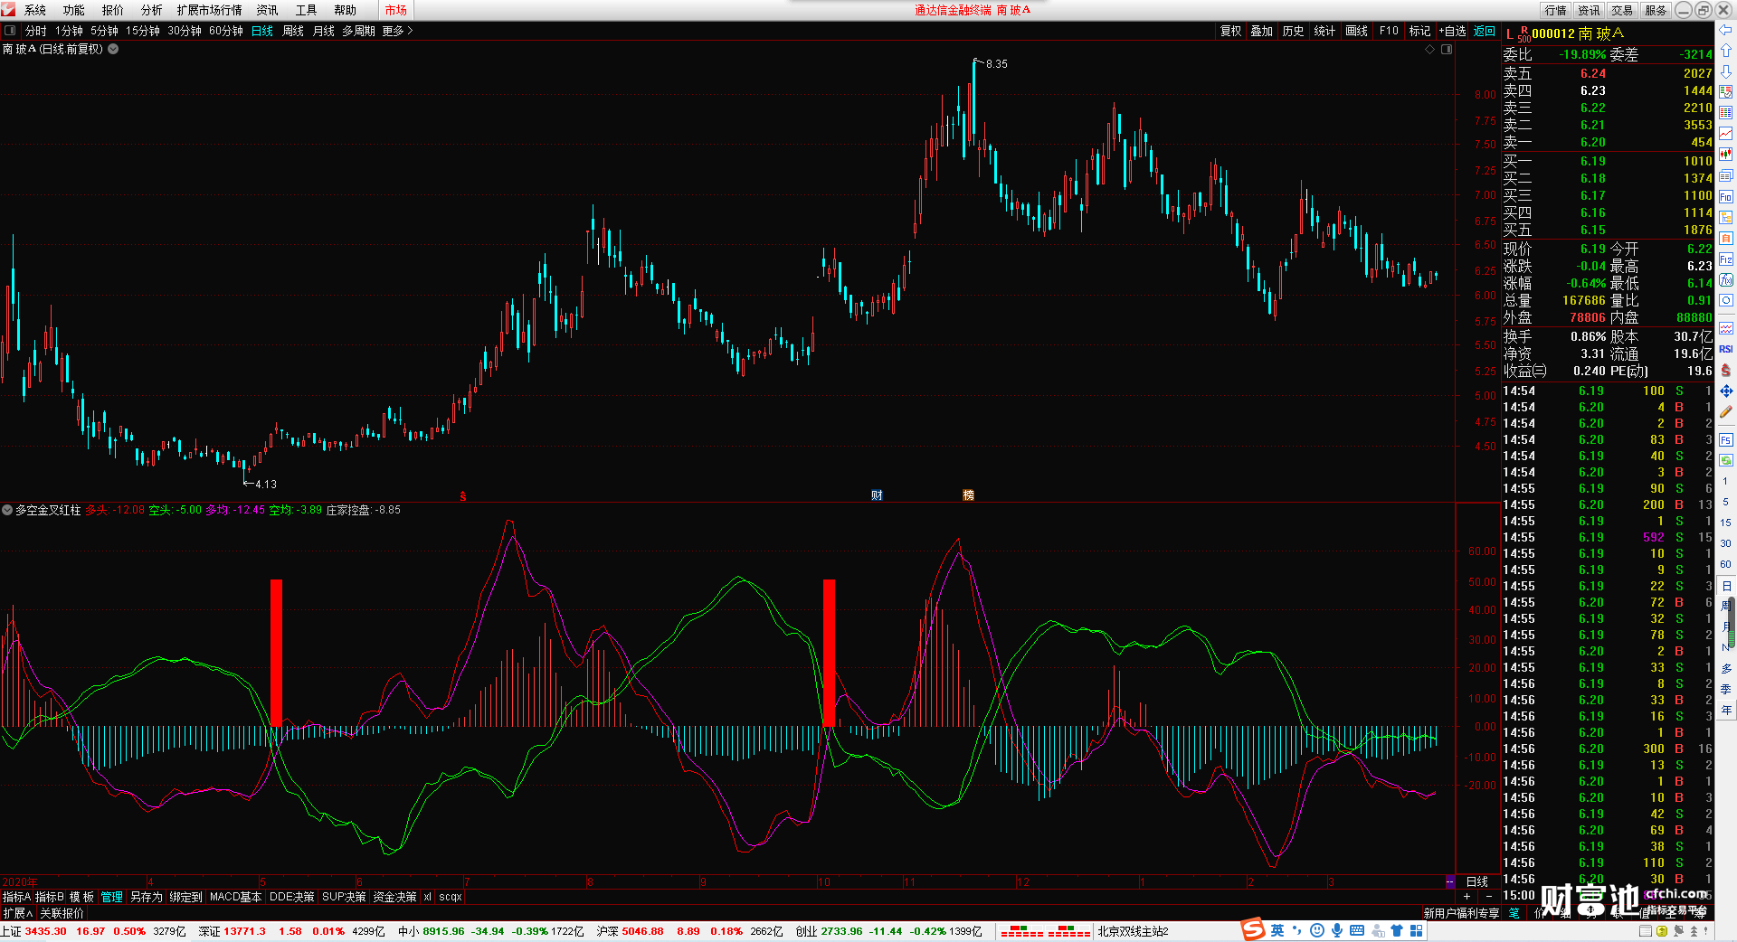
Task: Open the 系统 menu
Action: coord(35,10)
